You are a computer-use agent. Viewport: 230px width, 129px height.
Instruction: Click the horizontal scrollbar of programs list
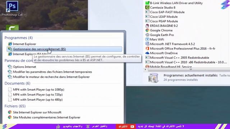[189, 70]
